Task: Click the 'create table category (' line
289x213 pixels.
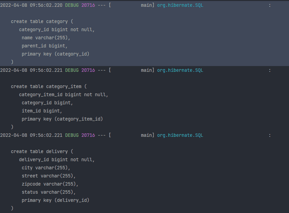Action: [42, 22]
